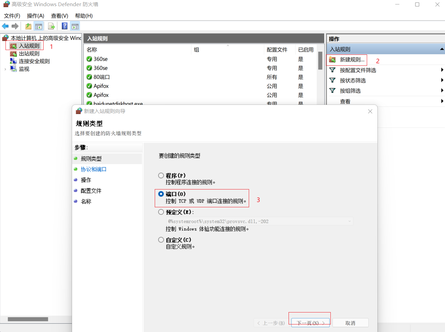Open the 操作(A) menu
The height and width of the screenshot is (332, 445).
tap(36, 16)
